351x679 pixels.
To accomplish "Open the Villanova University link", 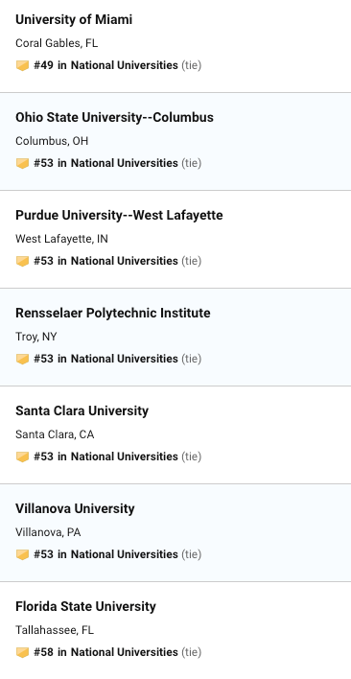I will tap(75, 509).
